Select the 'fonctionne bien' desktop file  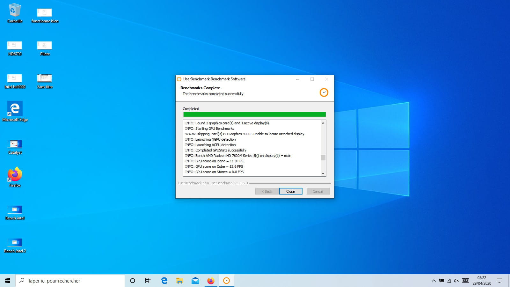coord(45,15)
